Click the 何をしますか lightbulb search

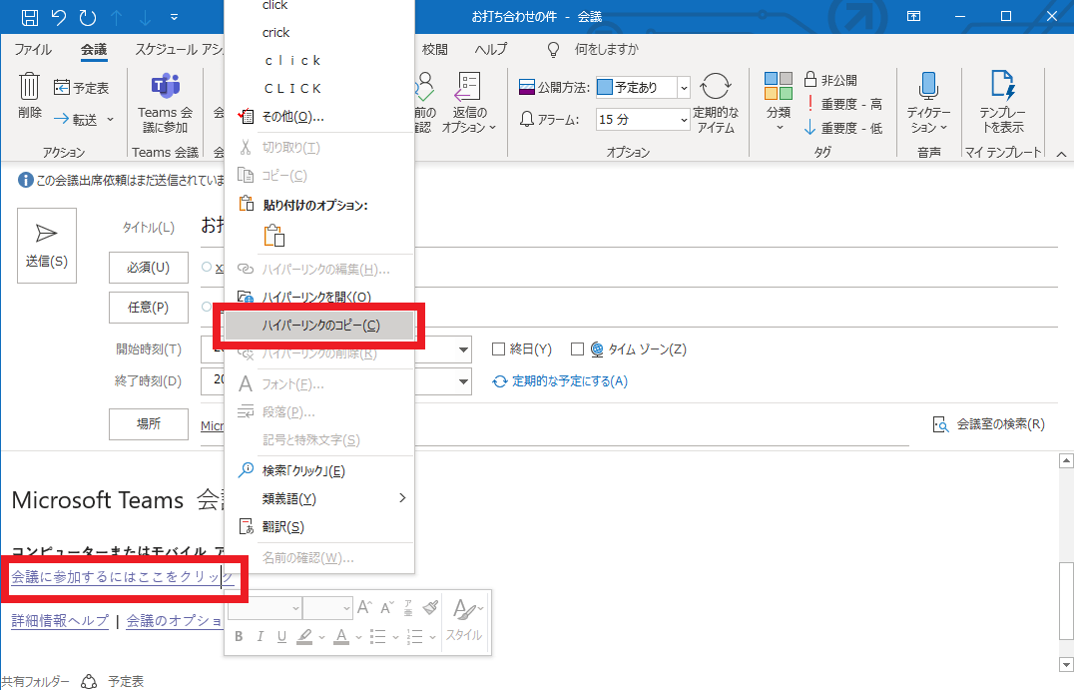593,49
